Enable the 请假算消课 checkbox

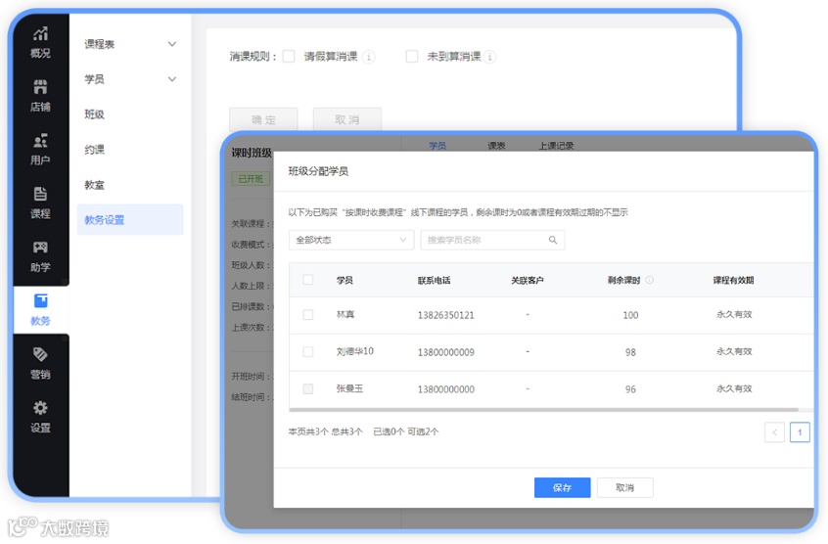(x=289, y=57)
